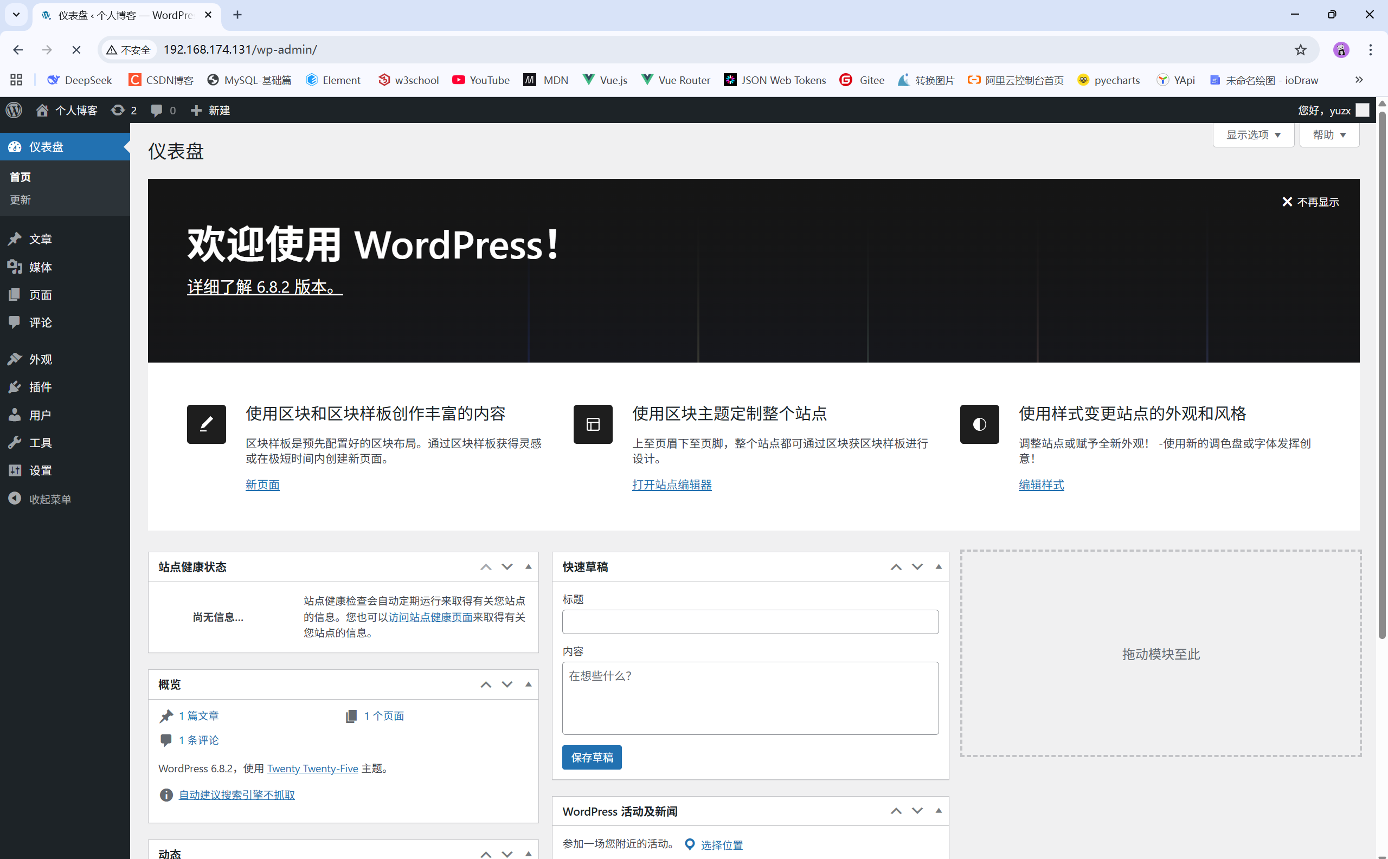Open the 媒体 media menu
1388x859 pixels.
(x=65, y=267)
